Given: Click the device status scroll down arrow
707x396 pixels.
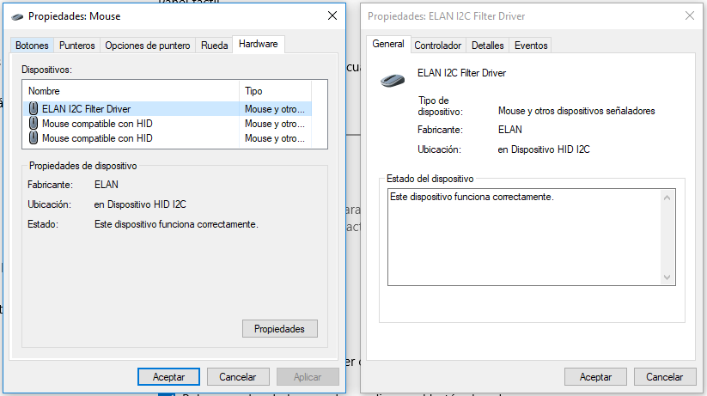Looking at the screenshot, I should point(667,277).
